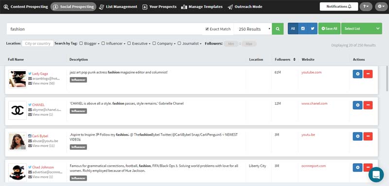Image resolution: width=389 pixels, height=186 pixels.
Task: Enable the Journalist tag checkbox
Action: coord(179,43)
